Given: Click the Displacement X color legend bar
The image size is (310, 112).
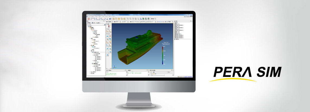Looking at the screenshot, I should pos(162,56).
